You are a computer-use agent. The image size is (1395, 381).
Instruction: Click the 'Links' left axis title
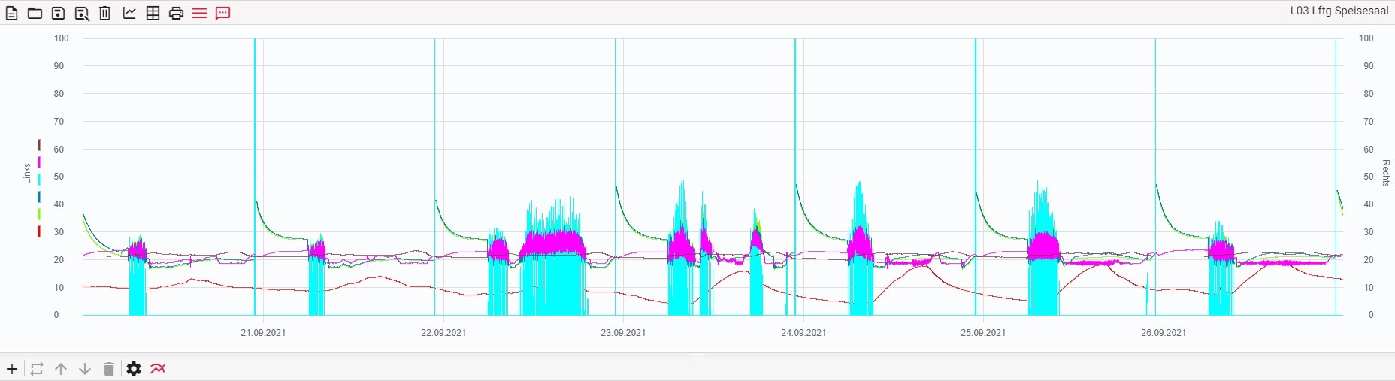pos(26,174)
